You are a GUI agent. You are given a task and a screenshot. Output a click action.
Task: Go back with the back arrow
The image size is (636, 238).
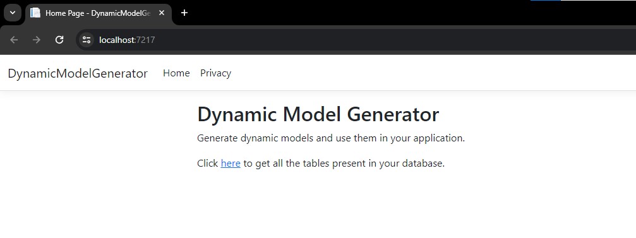tap(14, 40)
